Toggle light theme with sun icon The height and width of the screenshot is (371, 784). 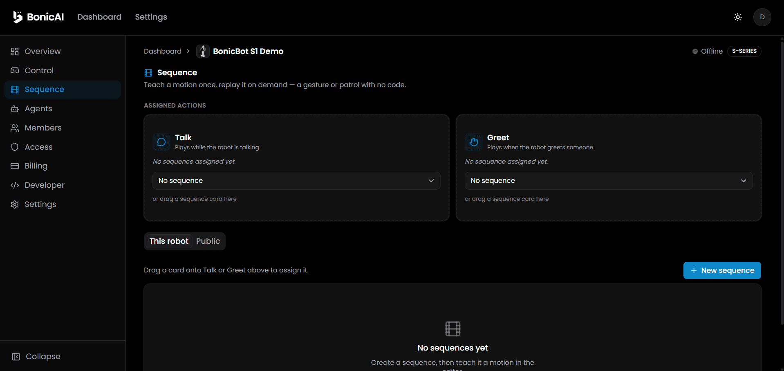(x=738, y=17)
